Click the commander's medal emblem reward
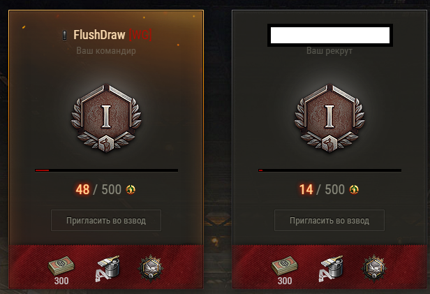 point(151,268)
